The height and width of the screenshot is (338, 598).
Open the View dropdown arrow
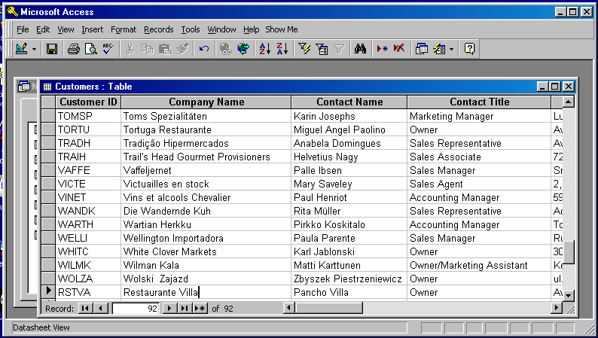coord(35,49)
